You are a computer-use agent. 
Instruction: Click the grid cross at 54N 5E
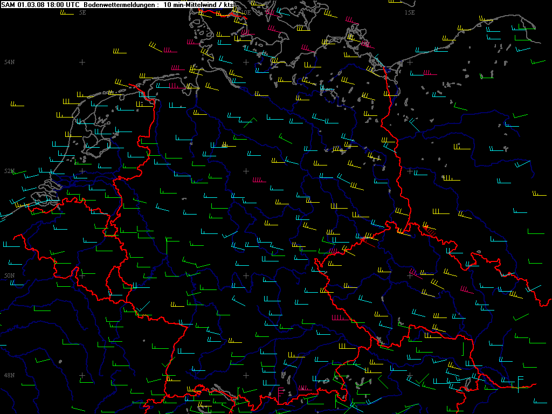pos(82,63)
